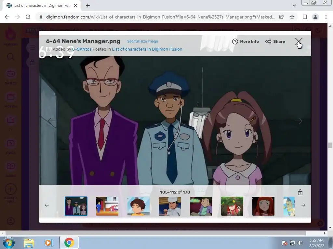The width and height of the screenshot is (333, 249).
Task: Reload the current page
Action: click(28, 17)
